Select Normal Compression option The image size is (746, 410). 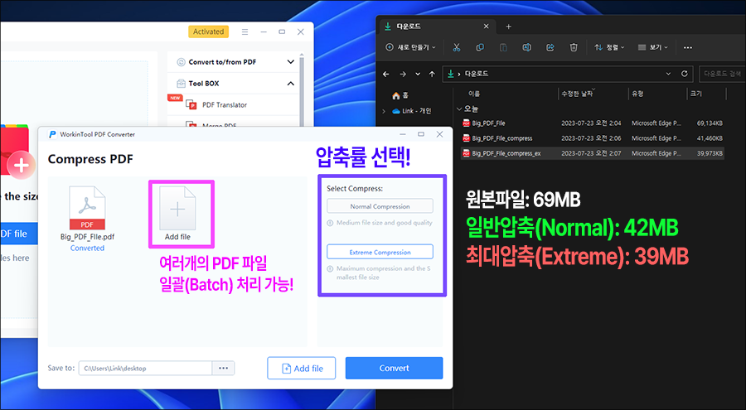(x=380, y=206)
